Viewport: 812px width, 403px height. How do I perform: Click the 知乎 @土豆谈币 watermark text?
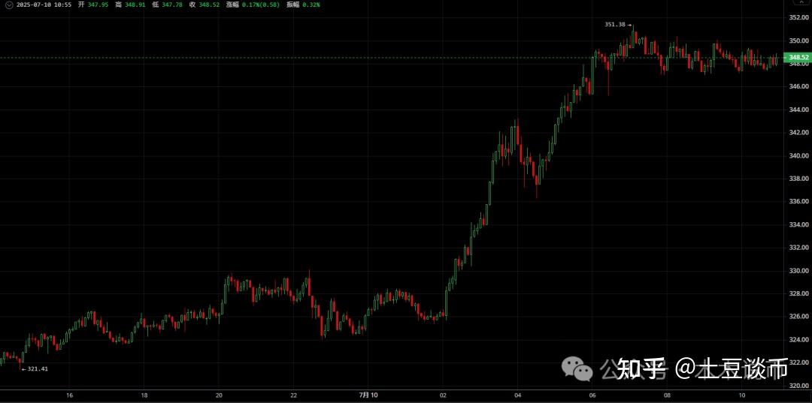tap(701, 368)
